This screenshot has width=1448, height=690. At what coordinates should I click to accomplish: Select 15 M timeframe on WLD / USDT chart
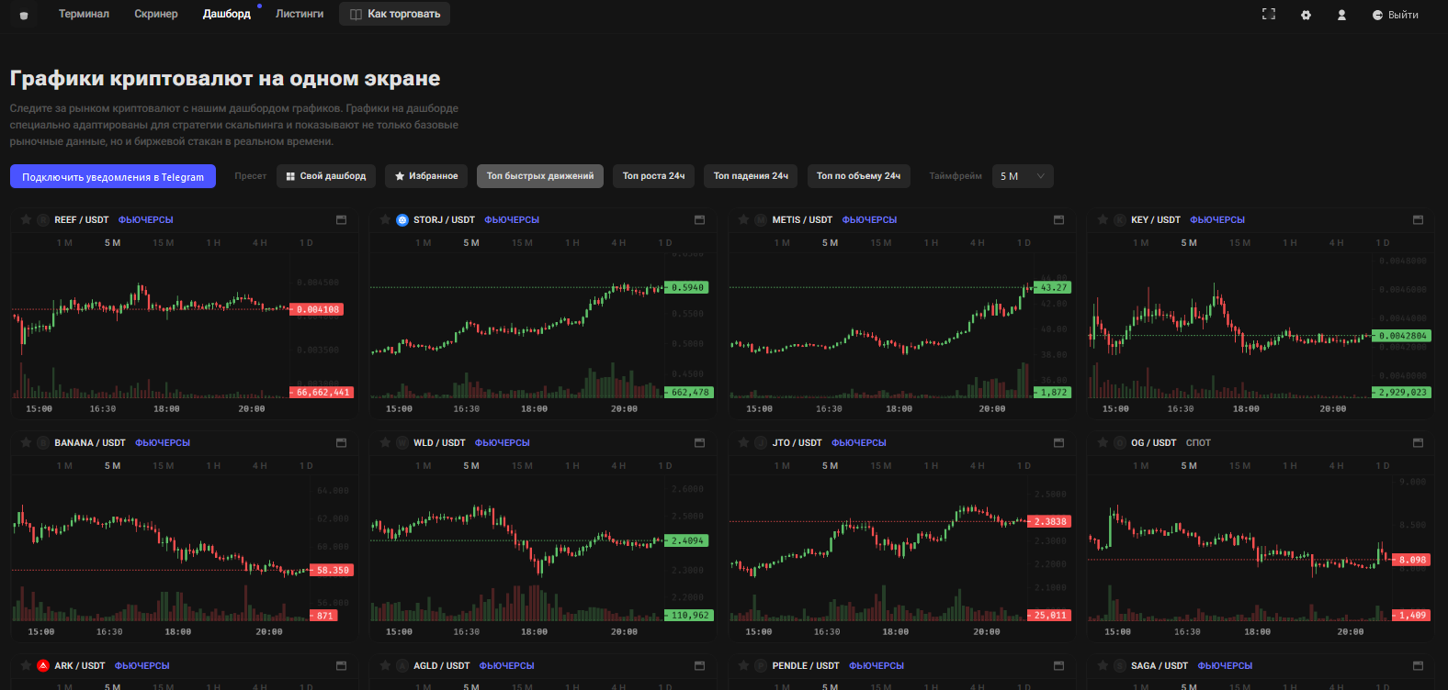click(x=522, y=466)
